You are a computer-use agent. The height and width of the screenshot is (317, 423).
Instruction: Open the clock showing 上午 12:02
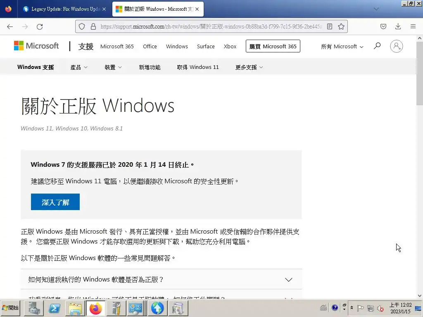[400, 308]
